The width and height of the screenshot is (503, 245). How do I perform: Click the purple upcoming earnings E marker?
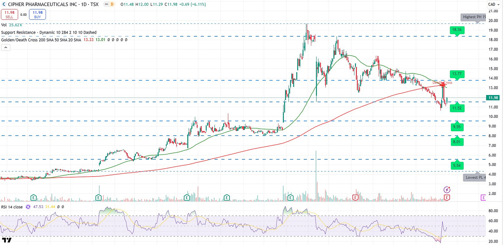click(x=484, y=197)
